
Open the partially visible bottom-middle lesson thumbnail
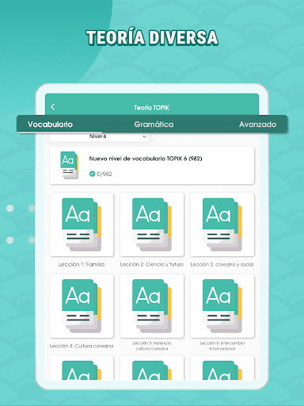152,368
